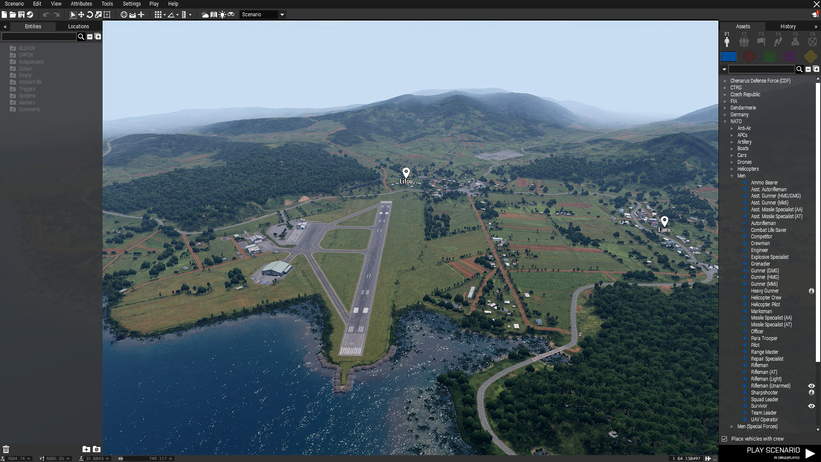Click the trash delete icon

[x=6, y=449]
